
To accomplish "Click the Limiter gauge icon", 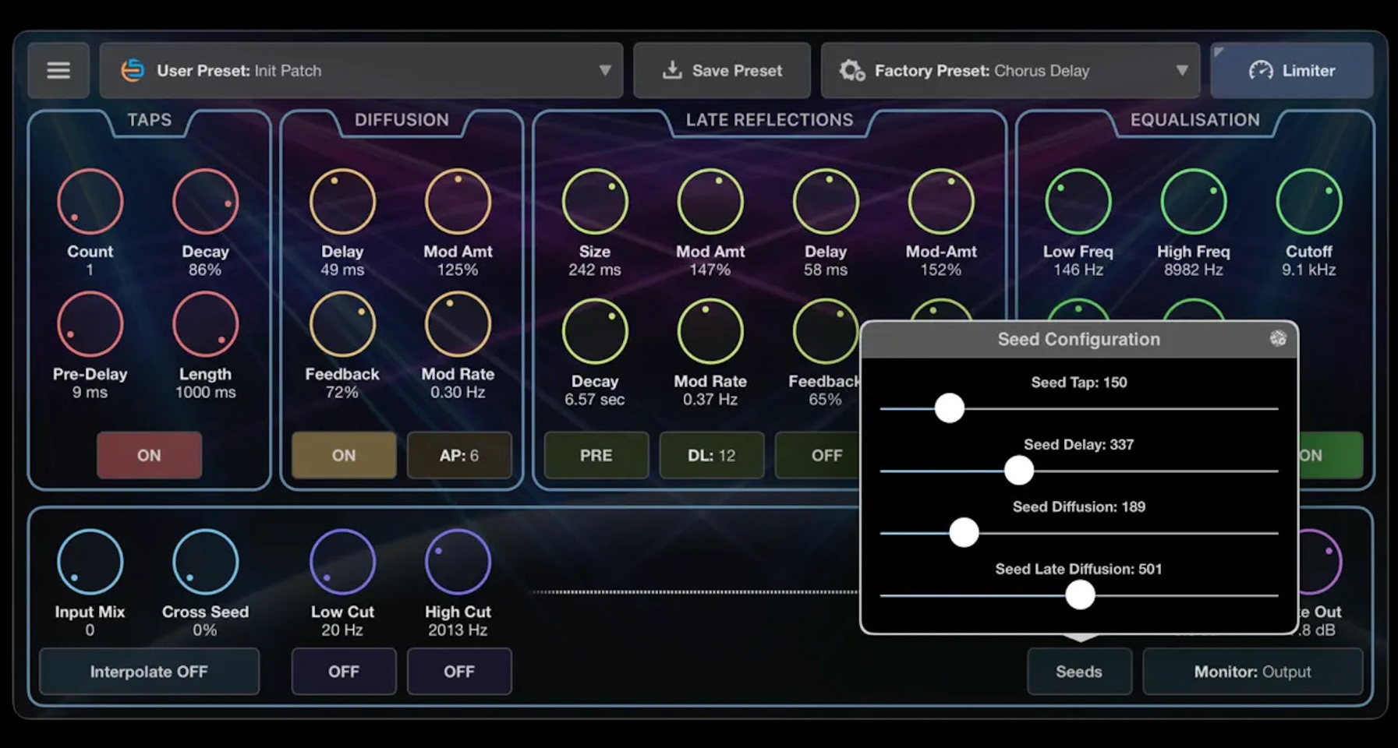I will [x=1260, y=70].
